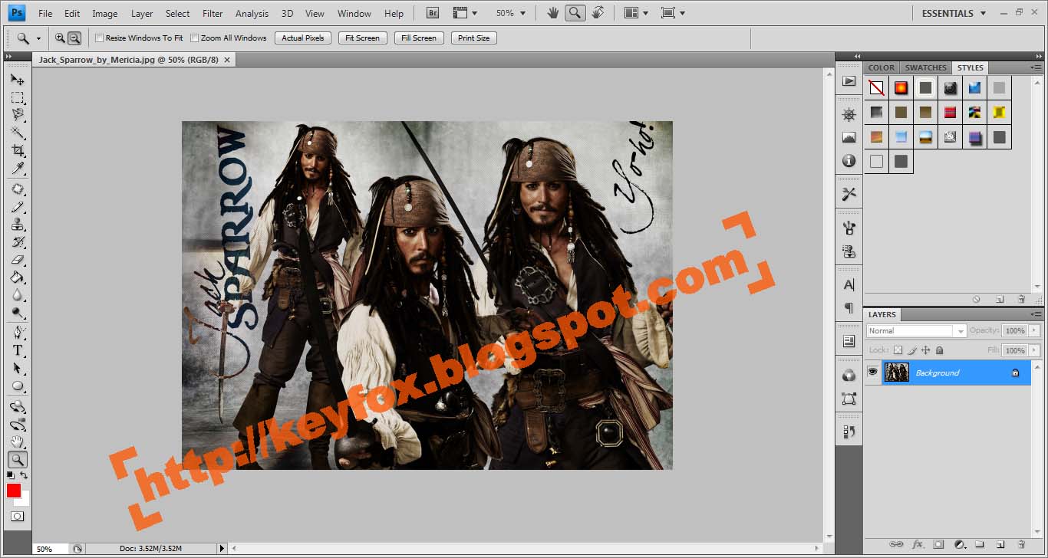Select the Zoom tool in toolbox

(17, 460)
